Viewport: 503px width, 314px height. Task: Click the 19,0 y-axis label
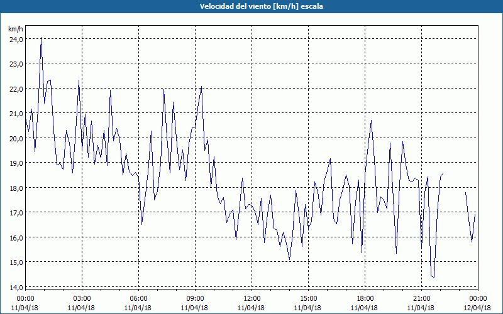click(16, 163)
